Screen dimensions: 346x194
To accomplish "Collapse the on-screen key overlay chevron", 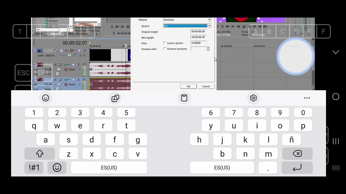I will tap(335, 52).
